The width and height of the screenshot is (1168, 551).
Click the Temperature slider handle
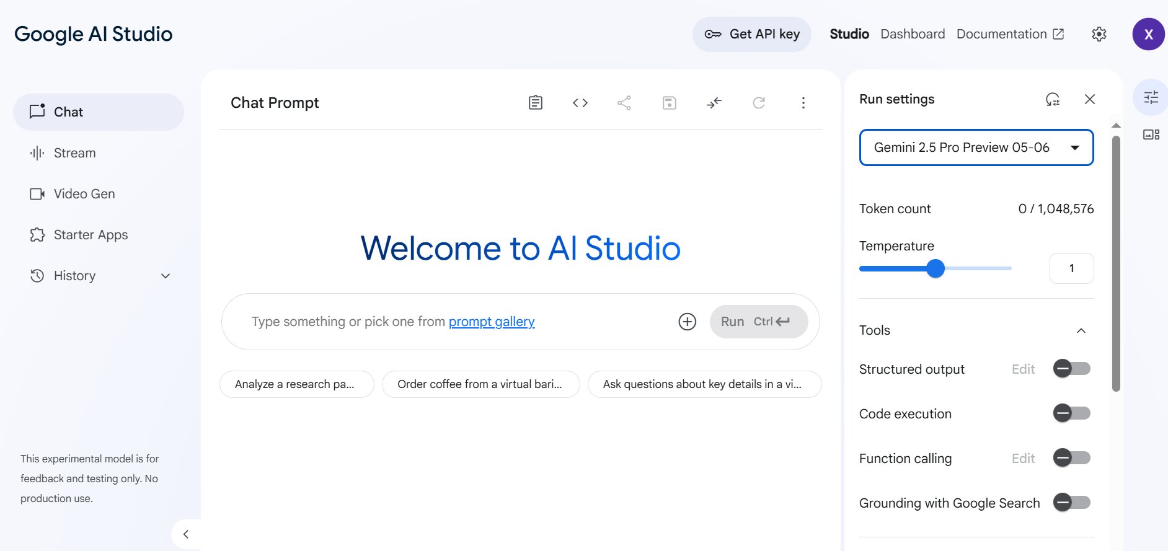point(936,268)
